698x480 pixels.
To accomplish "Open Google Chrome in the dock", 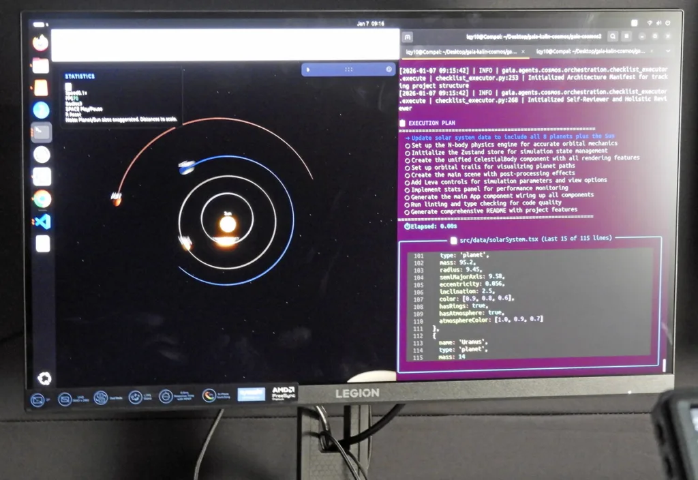I will [42, 198].
